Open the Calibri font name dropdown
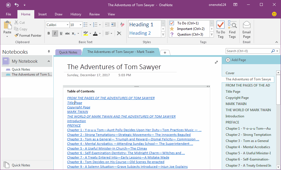 (67, 25)
